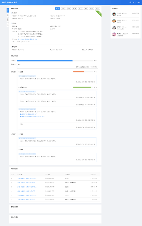
Task: Select the active blue vertical side tab
Action: coord(8,10)
